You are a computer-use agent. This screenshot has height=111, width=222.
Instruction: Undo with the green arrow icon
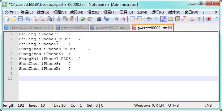click(82, 19)
